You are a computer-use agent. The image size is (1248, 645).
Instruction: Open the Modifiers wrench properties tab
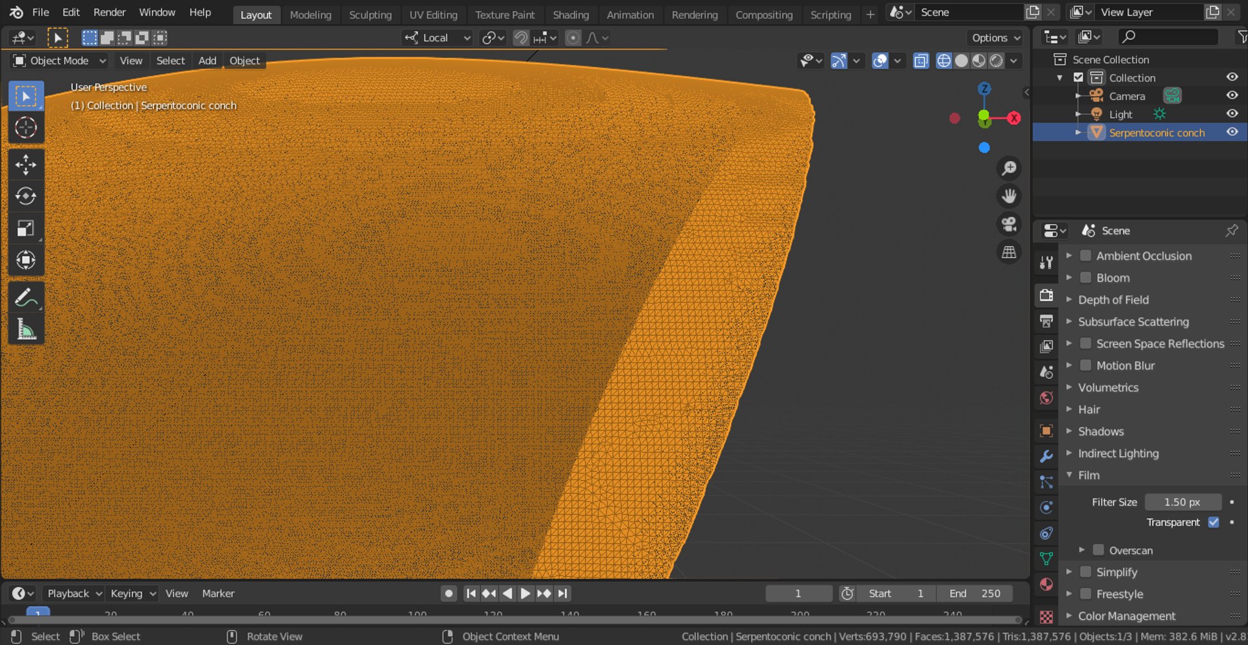(x=1046, y=456)
